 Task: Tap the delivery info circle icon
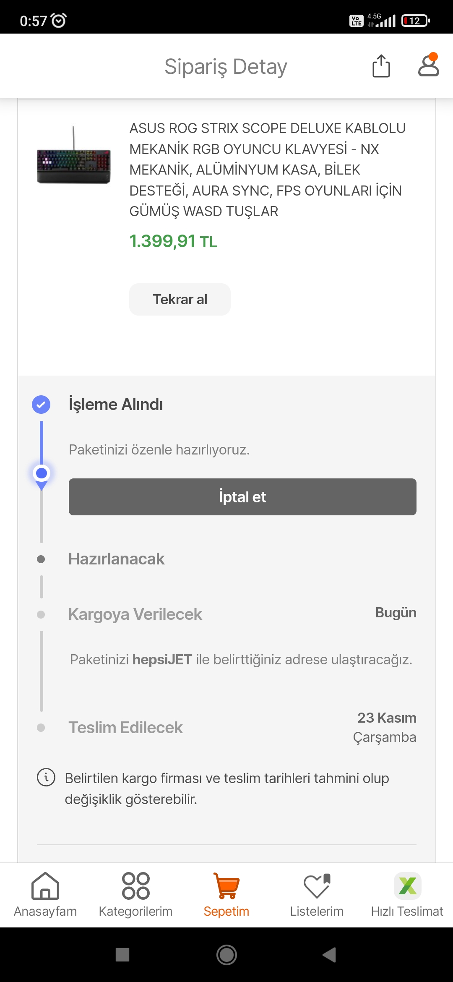click(46, 777)
